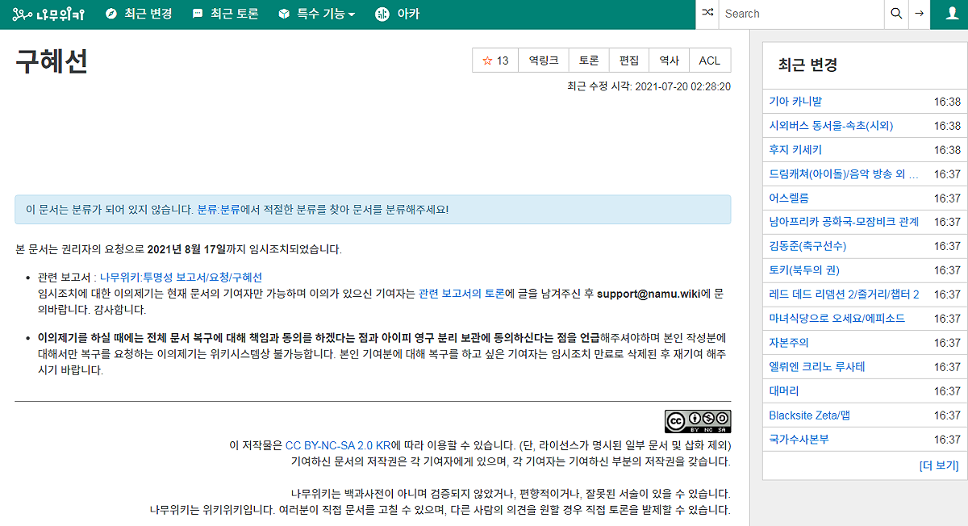The height and width of the screenshot is (526, 968).
Task: Focus the Search input field
Action: coord(801,14)
